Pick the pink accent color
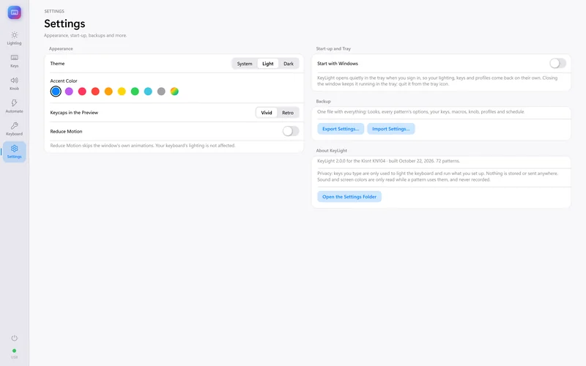Viewport: 586px width, 366px height. pos(82,91)
